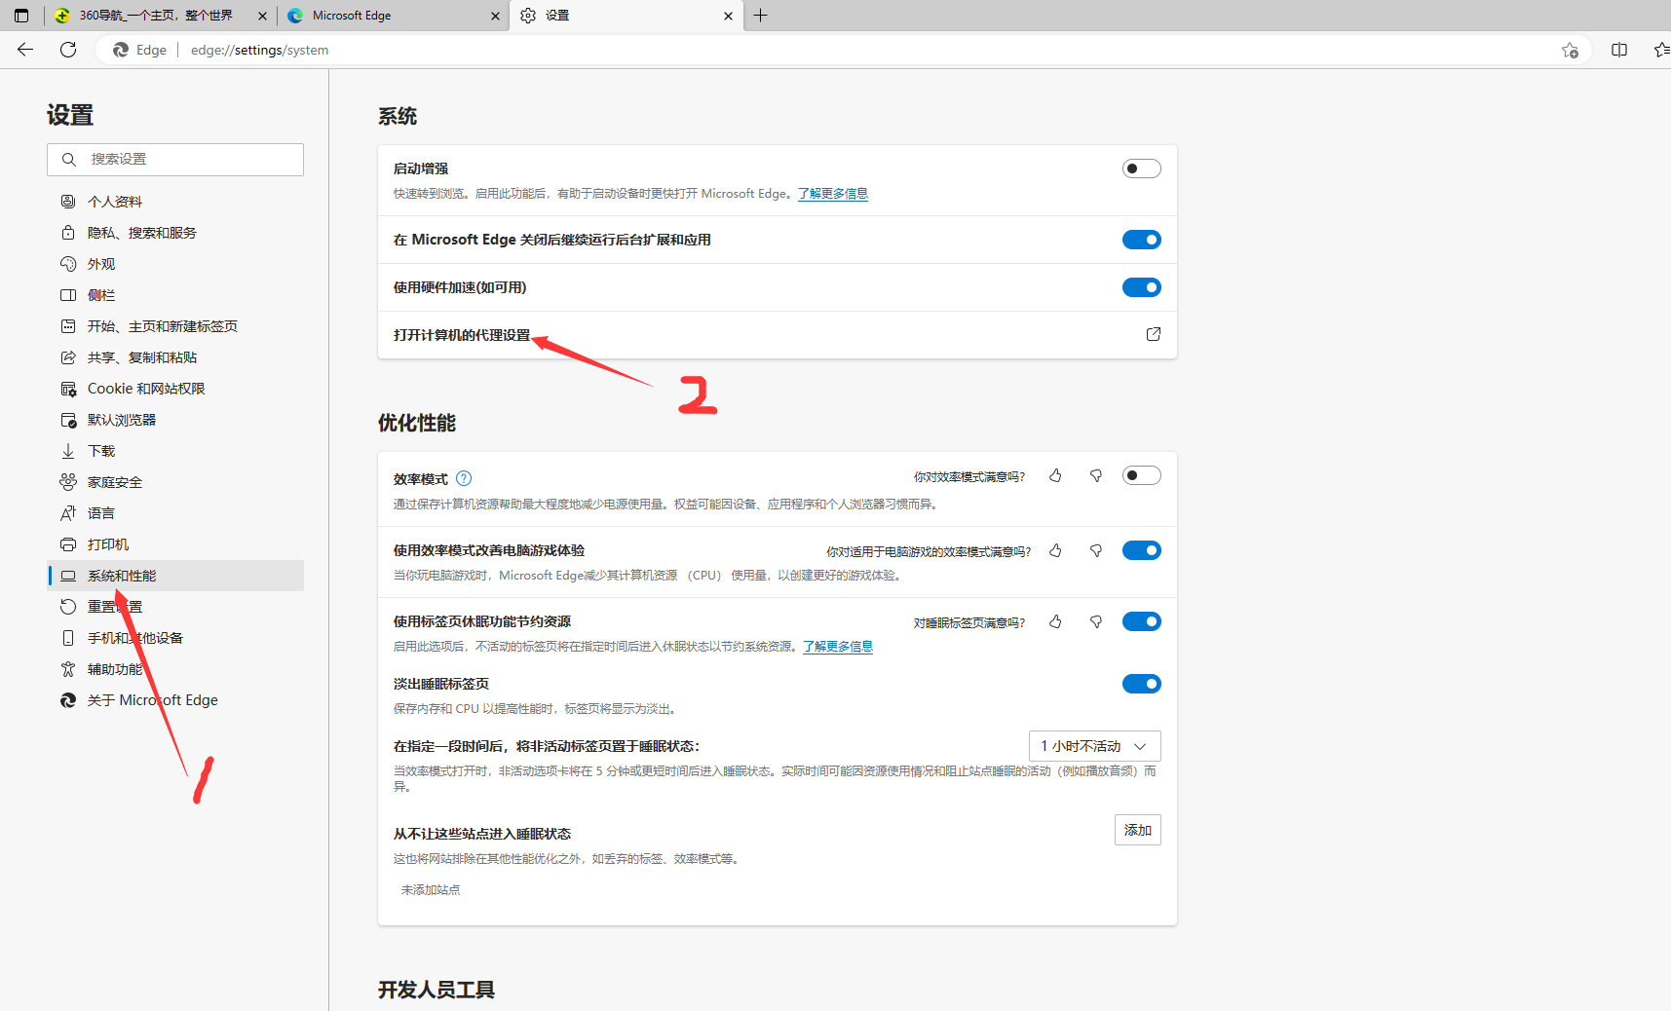The height and width of the screenshot is (1011, 1671).
Task: Click the external link icon for proxy settings
Action: (x=1154, y=334)
